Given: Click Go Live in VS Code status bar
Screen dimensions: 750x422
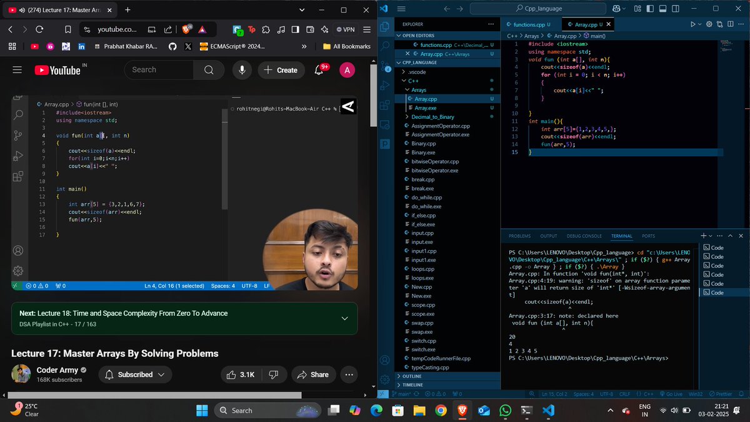Looking at the screenshot, I should 671,394.
